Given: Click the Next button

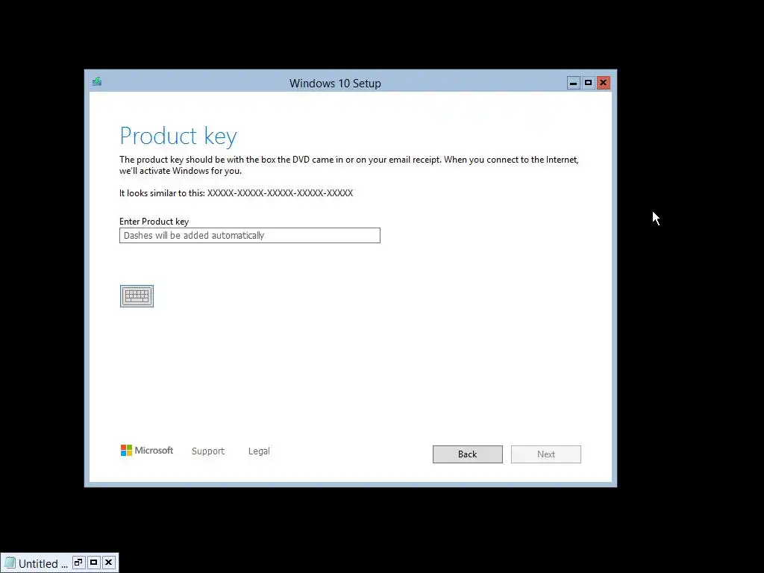Looking at the screenshot, I should coord(545,454).
